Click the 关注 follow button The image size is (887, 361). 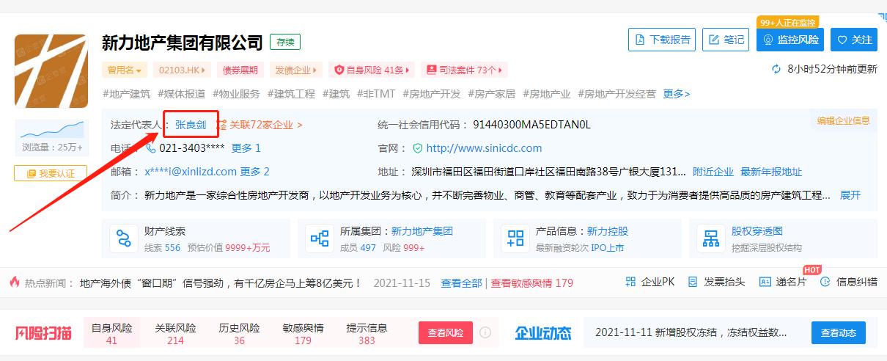pos(854,40)
